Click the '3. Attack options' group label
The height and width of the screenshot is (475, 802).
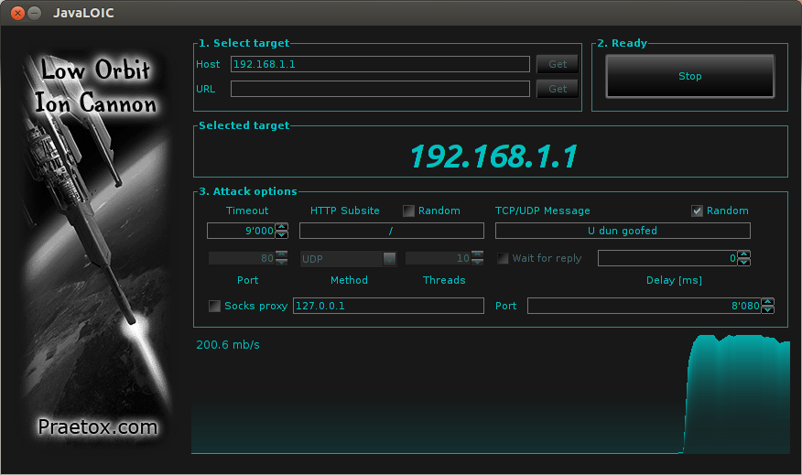click(x=247, y=191)
